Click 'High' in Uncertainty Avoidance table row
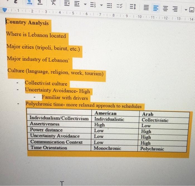 pyautogui.click(x=146, y=137)
